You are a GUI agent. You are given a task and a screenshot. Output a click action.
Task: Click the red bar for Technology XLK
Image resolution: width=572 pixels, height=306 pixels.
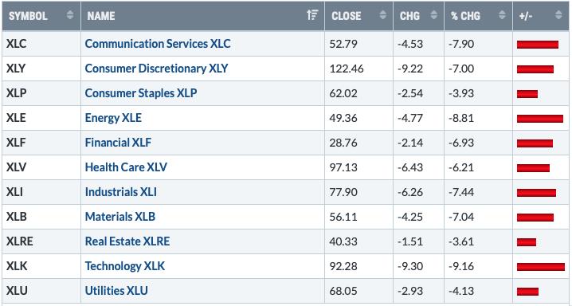pos(541,267)
